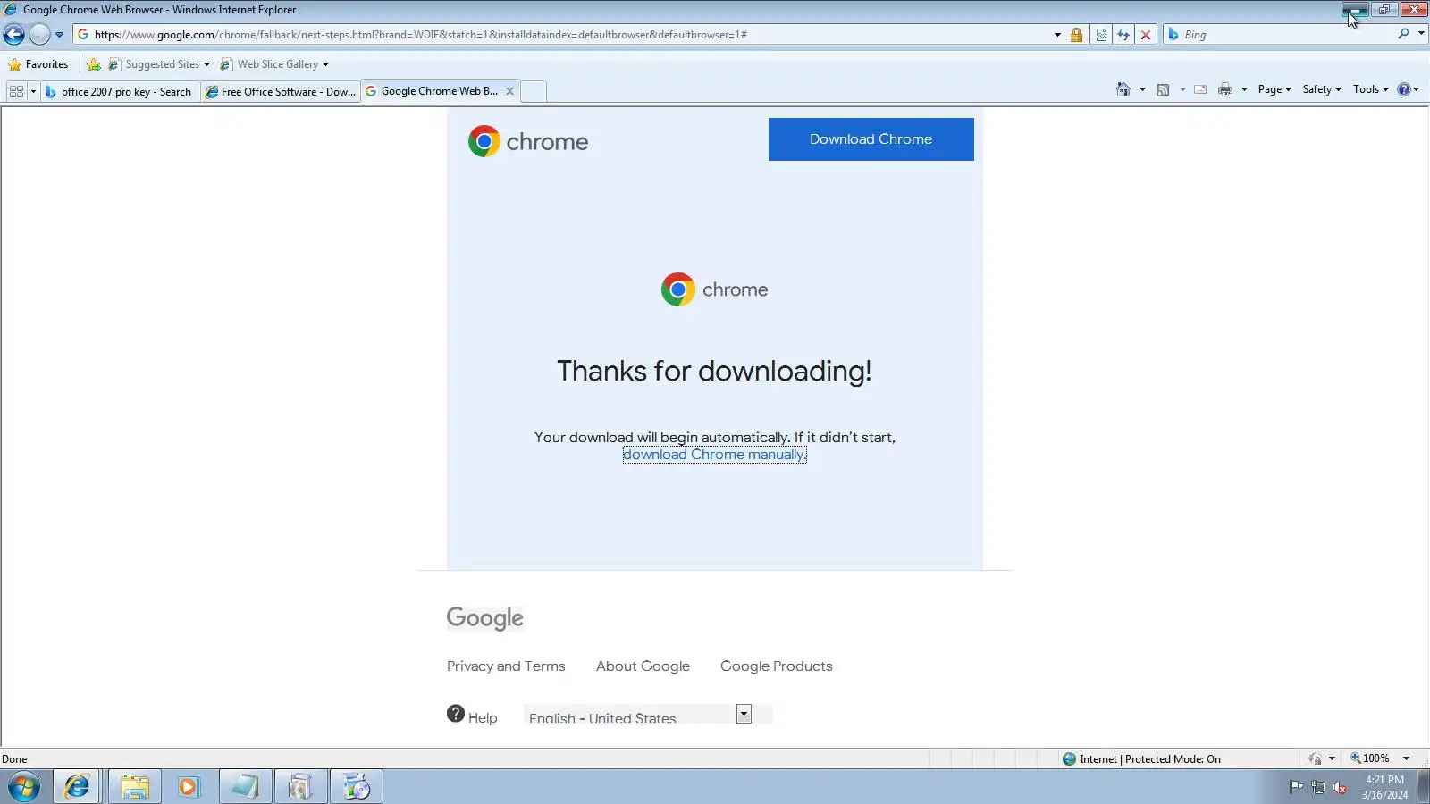This screenshot has height=804, width=1430.
Task: Open Suggested Sites in Favorites bar
Action: (159, 64)
